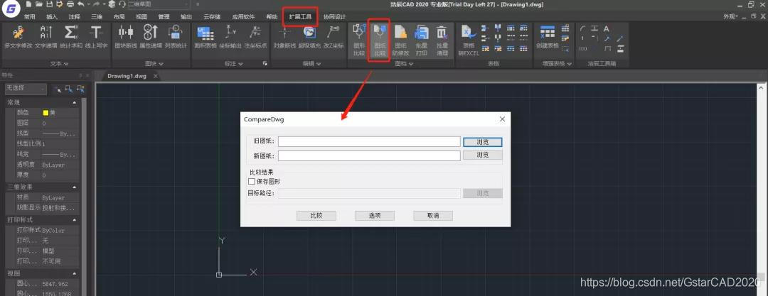
Task: Collapse the 打印样式 properties section
Action: tap(75, 219)
